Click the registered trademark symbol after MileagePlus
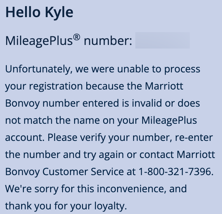 click(x=77, y=37)
